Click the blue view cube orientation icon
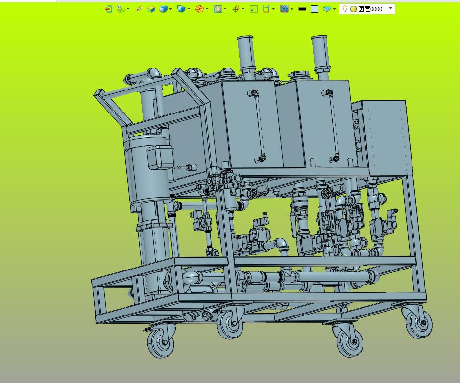The width and height of the screenshot is (460, 383). tap(181, 9)
